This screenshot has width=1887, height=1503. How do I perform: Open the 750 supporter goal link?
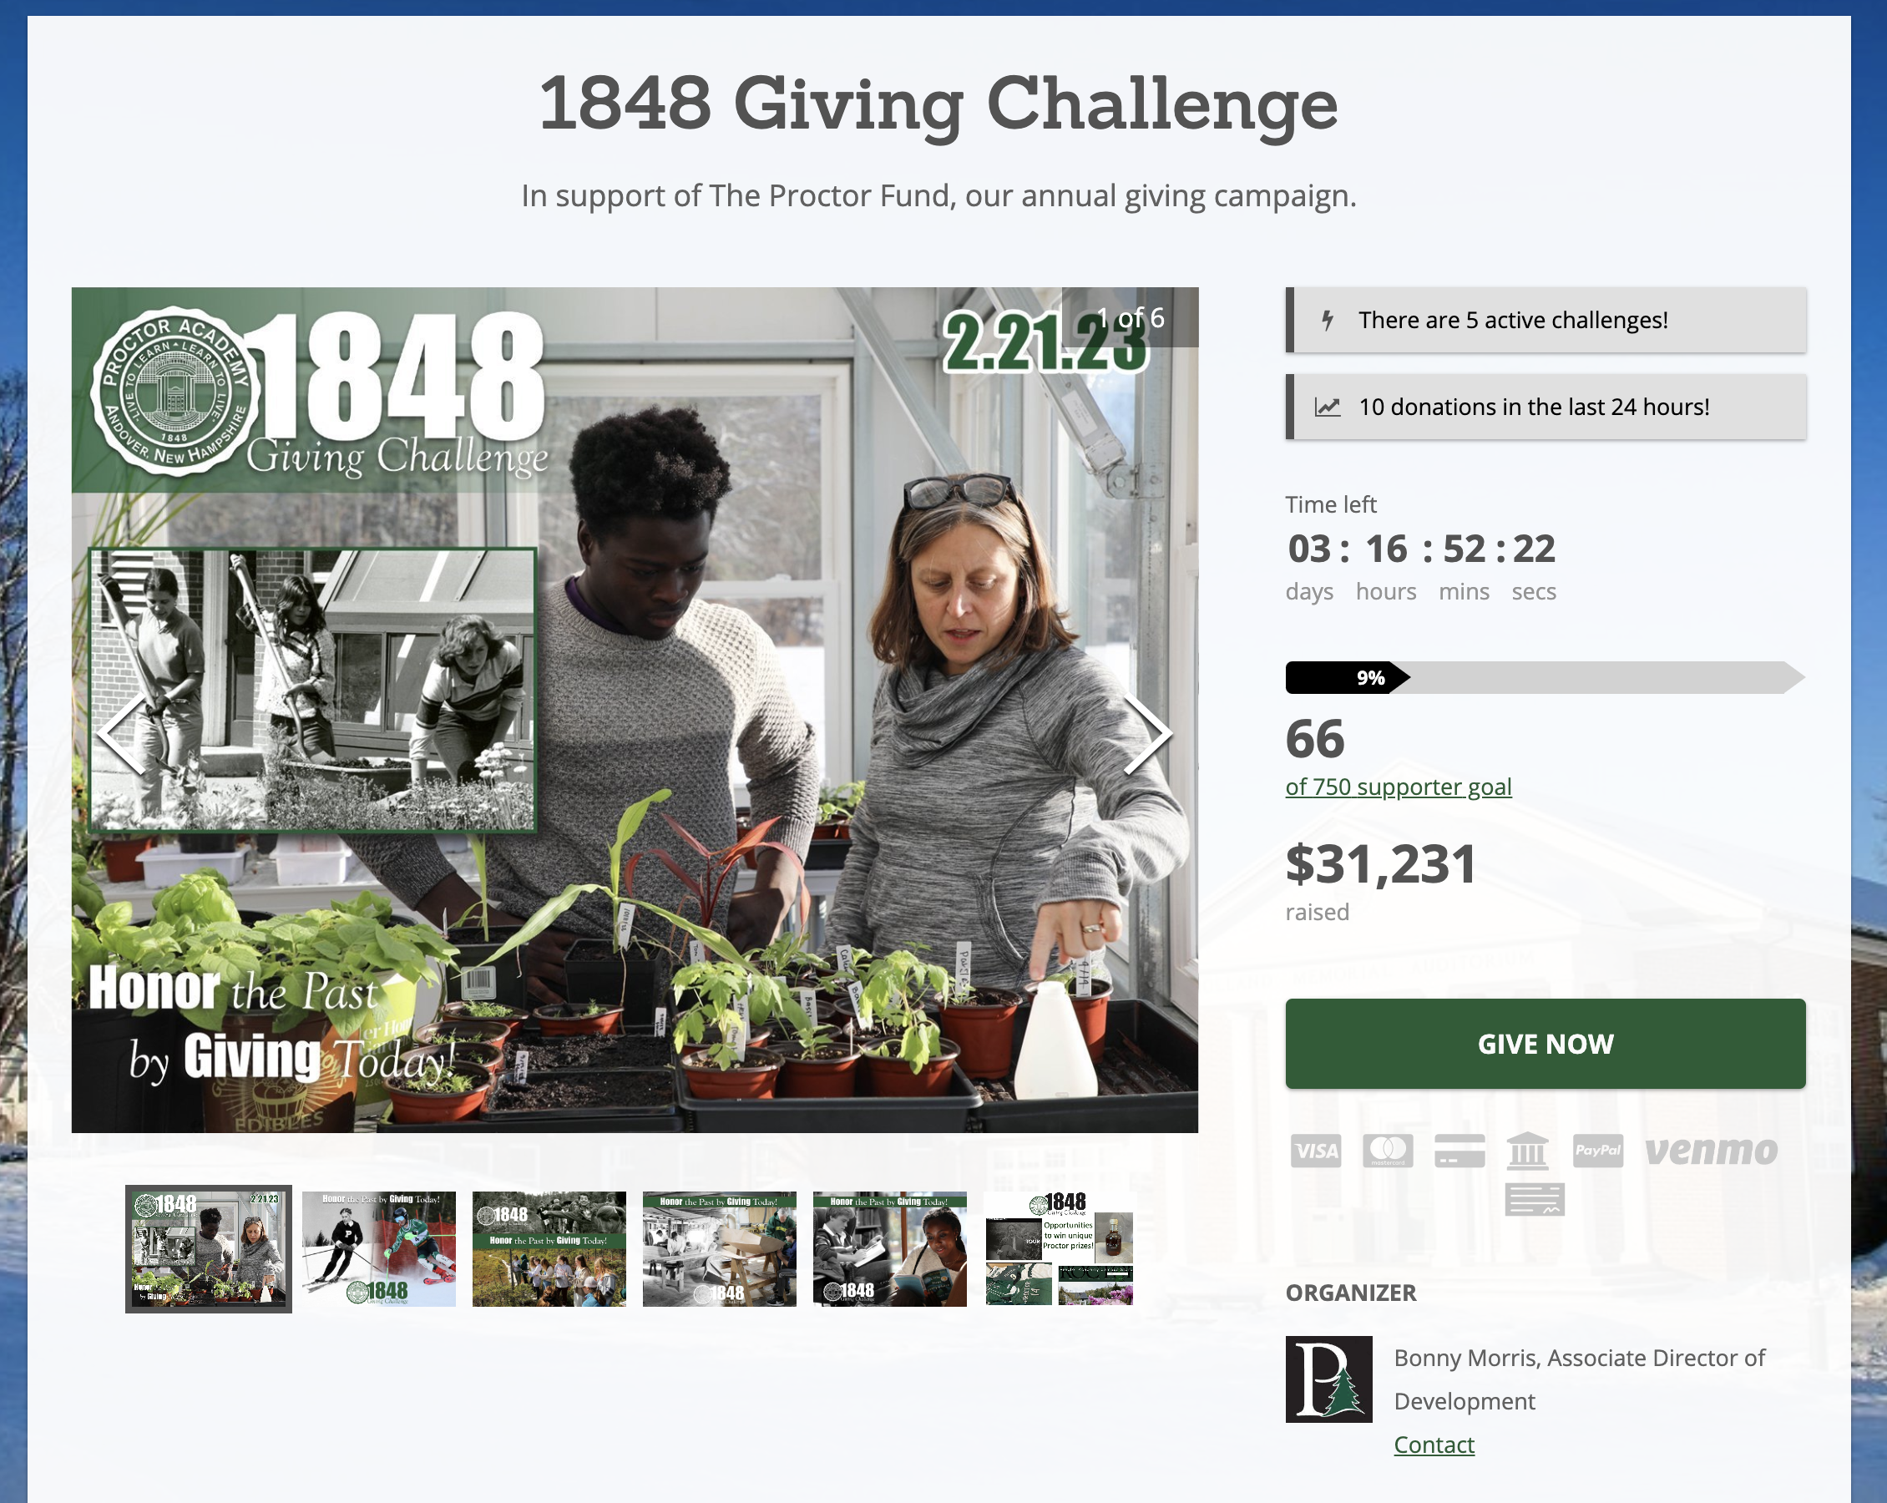[x=1398, y=787]
